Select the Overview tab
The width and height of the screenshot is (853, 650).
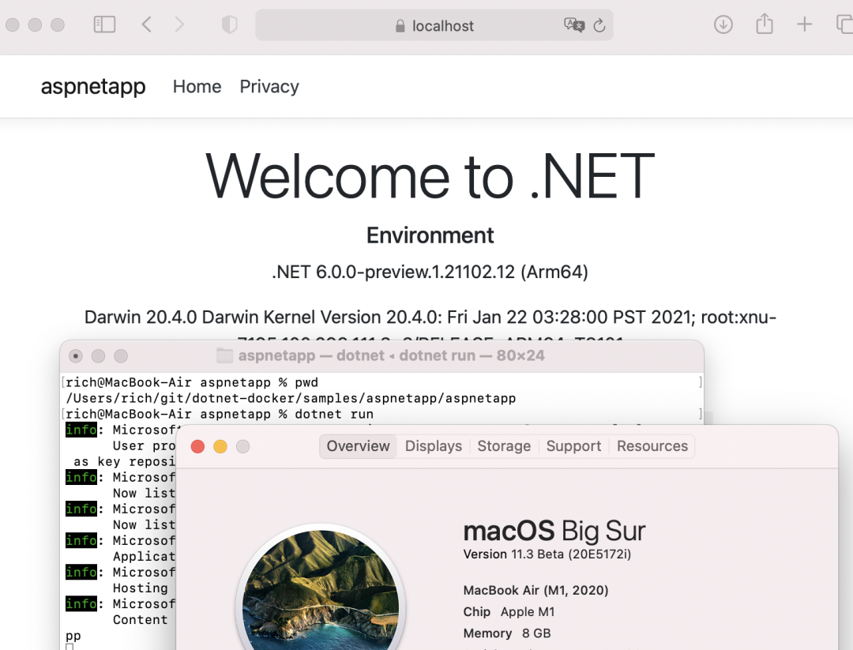pos(358,446)
